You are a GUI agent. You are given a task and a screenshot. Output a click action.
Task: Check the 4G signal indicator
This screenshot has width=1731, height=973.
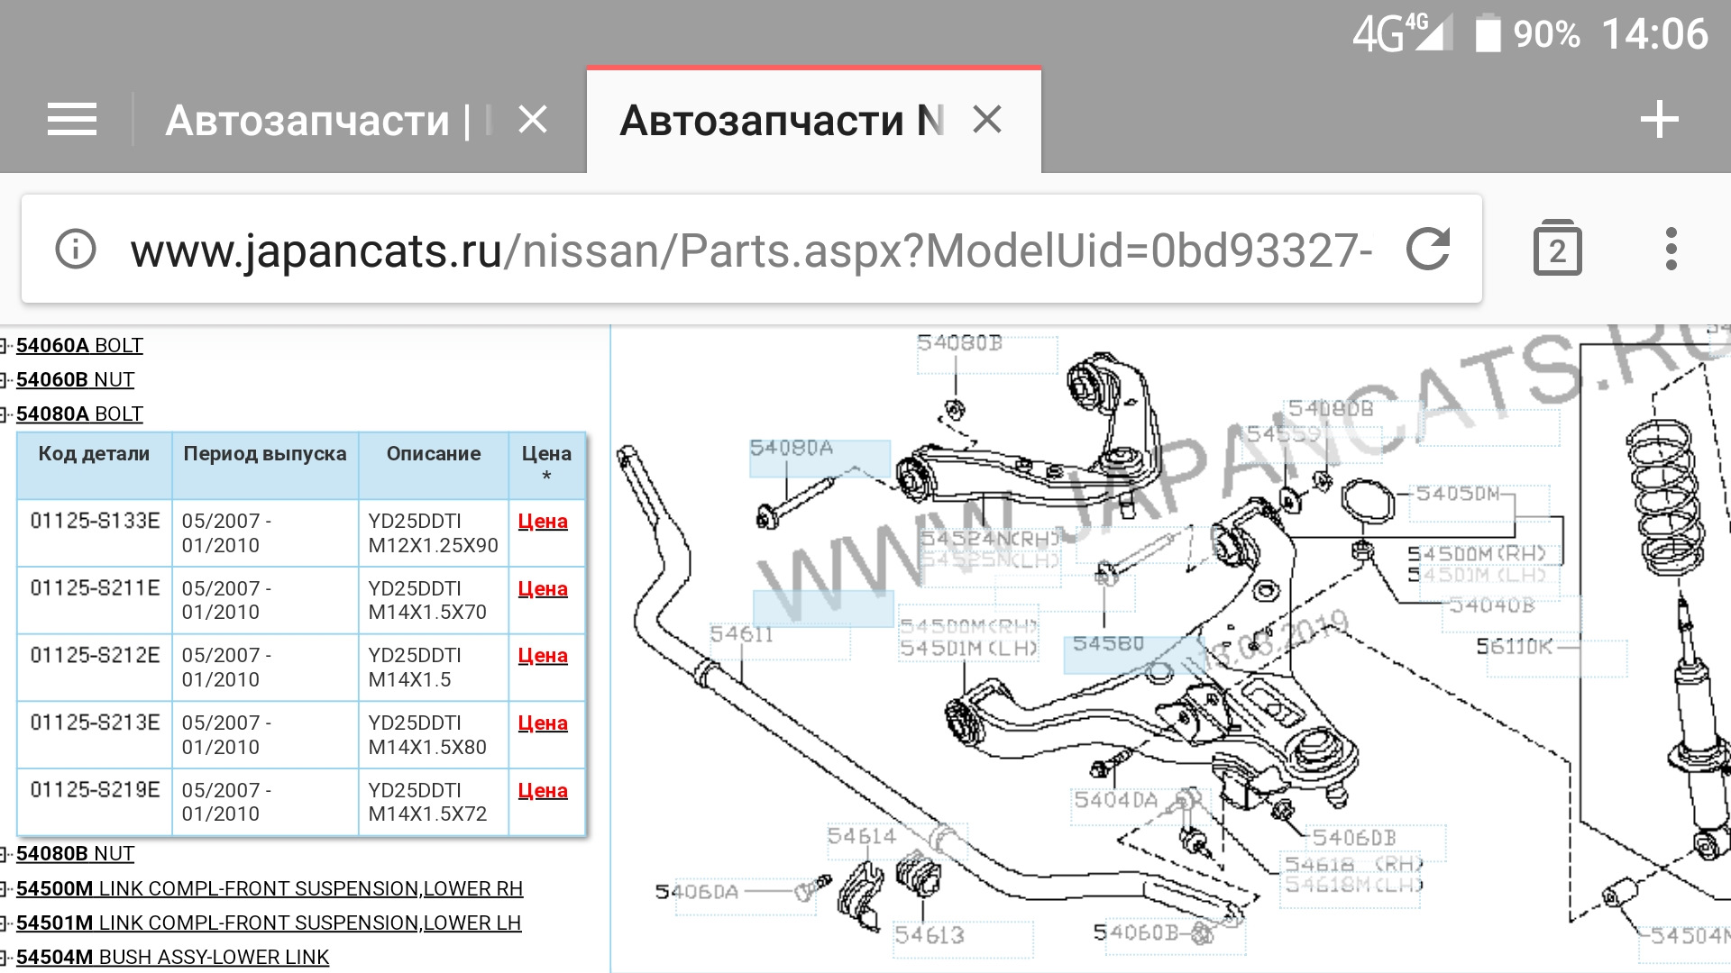pos(1402,34)
